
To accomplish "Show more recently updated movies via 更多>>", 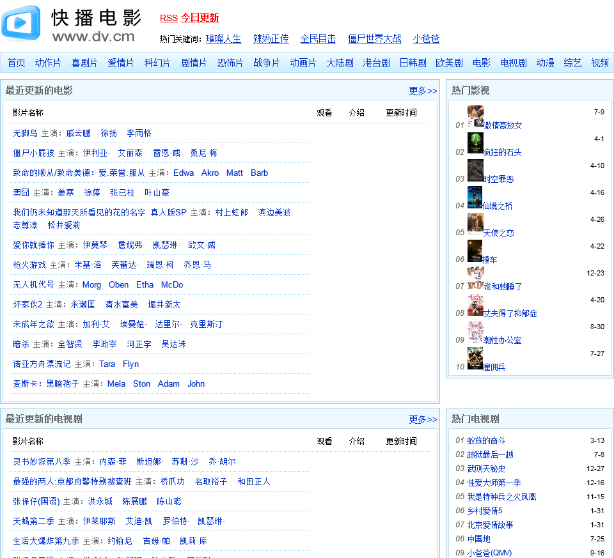I will pos(423,91).
